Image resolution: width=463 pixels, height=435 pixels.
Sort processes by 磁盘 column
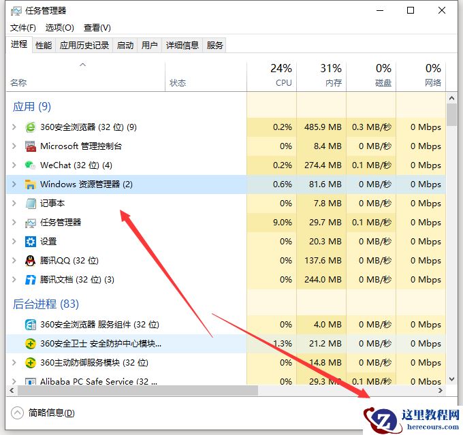pyautogui.click(x=371, y=77)
